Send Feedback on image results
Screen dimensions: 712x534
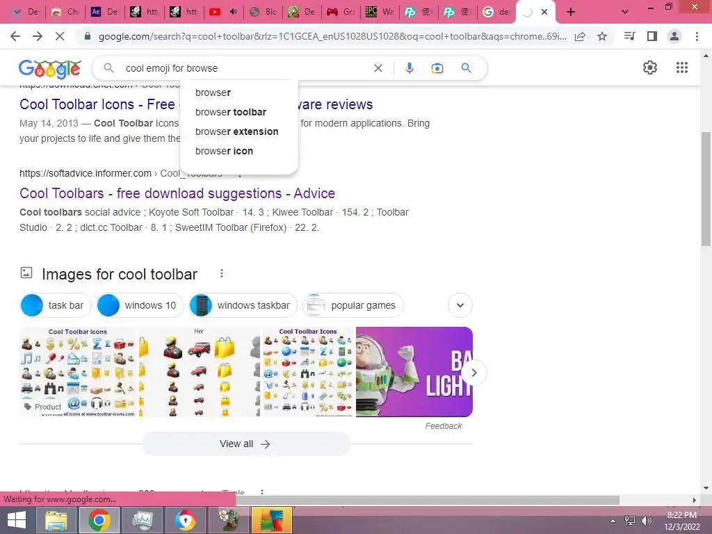point(443,426)
